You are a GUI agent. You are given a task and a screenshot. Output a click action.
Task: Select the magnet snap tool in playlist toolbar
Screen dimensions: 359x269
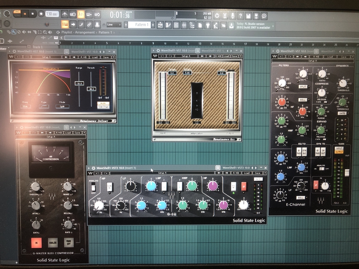coord(2,32)
